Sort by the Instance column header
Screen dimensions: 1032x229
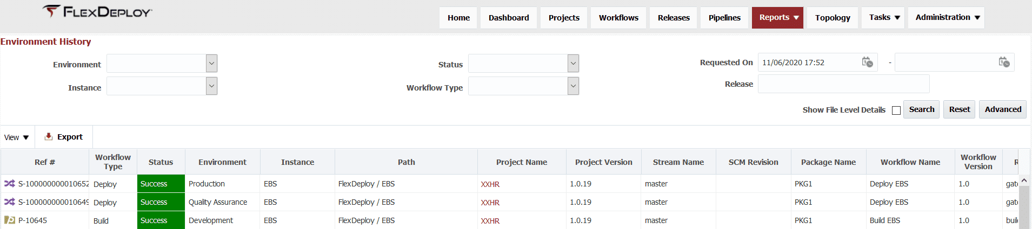[297, 162]
